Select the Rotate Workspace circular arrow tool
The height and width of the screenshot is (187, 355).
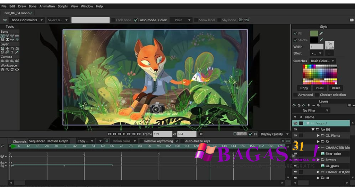tap(12, 70)
